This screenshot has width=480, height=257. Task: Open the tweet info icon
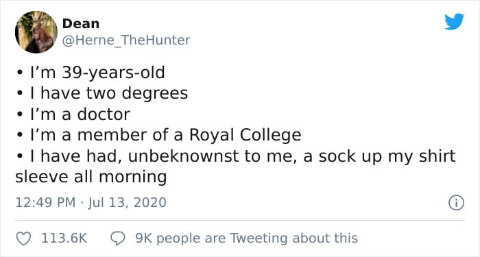coord(457,203)
